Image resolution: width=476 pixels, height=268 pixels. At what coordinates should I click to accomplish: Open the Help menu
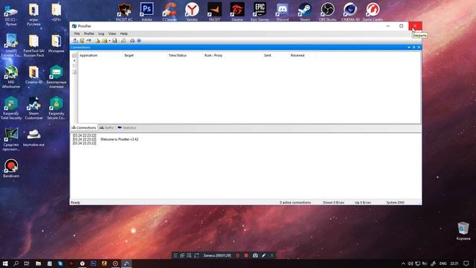[x=124, y=33]
